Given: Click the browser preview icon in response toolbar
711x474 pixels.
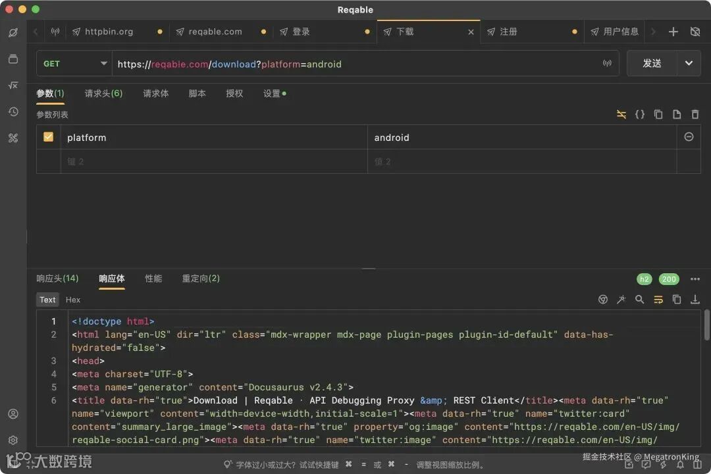Looking at the screenshot, I should pos(602,300).
